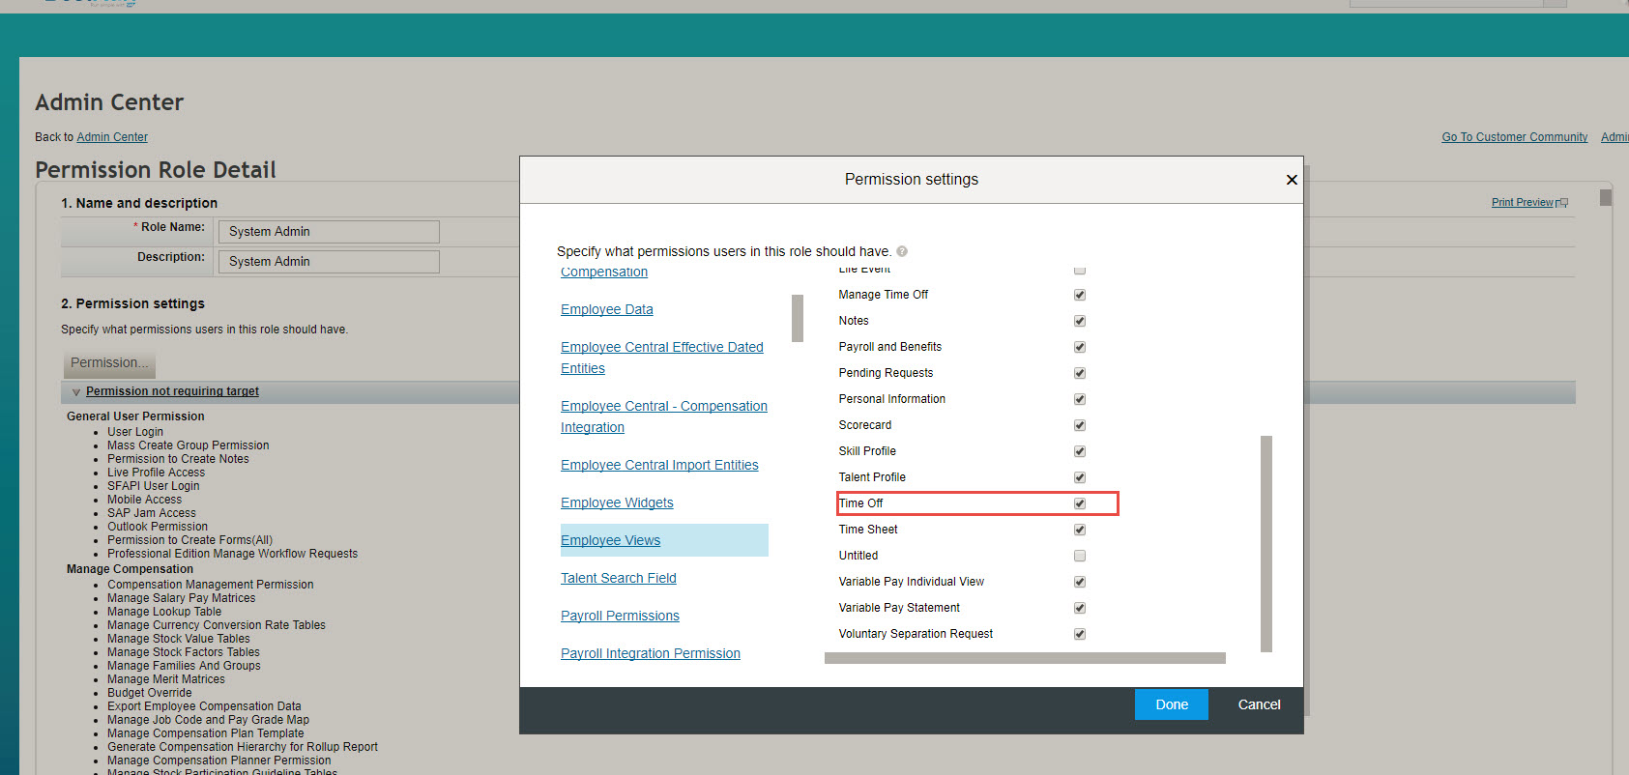The image size is (1629, 775).
Task: Click the Budget Override item
Action: tap(150, 693)
